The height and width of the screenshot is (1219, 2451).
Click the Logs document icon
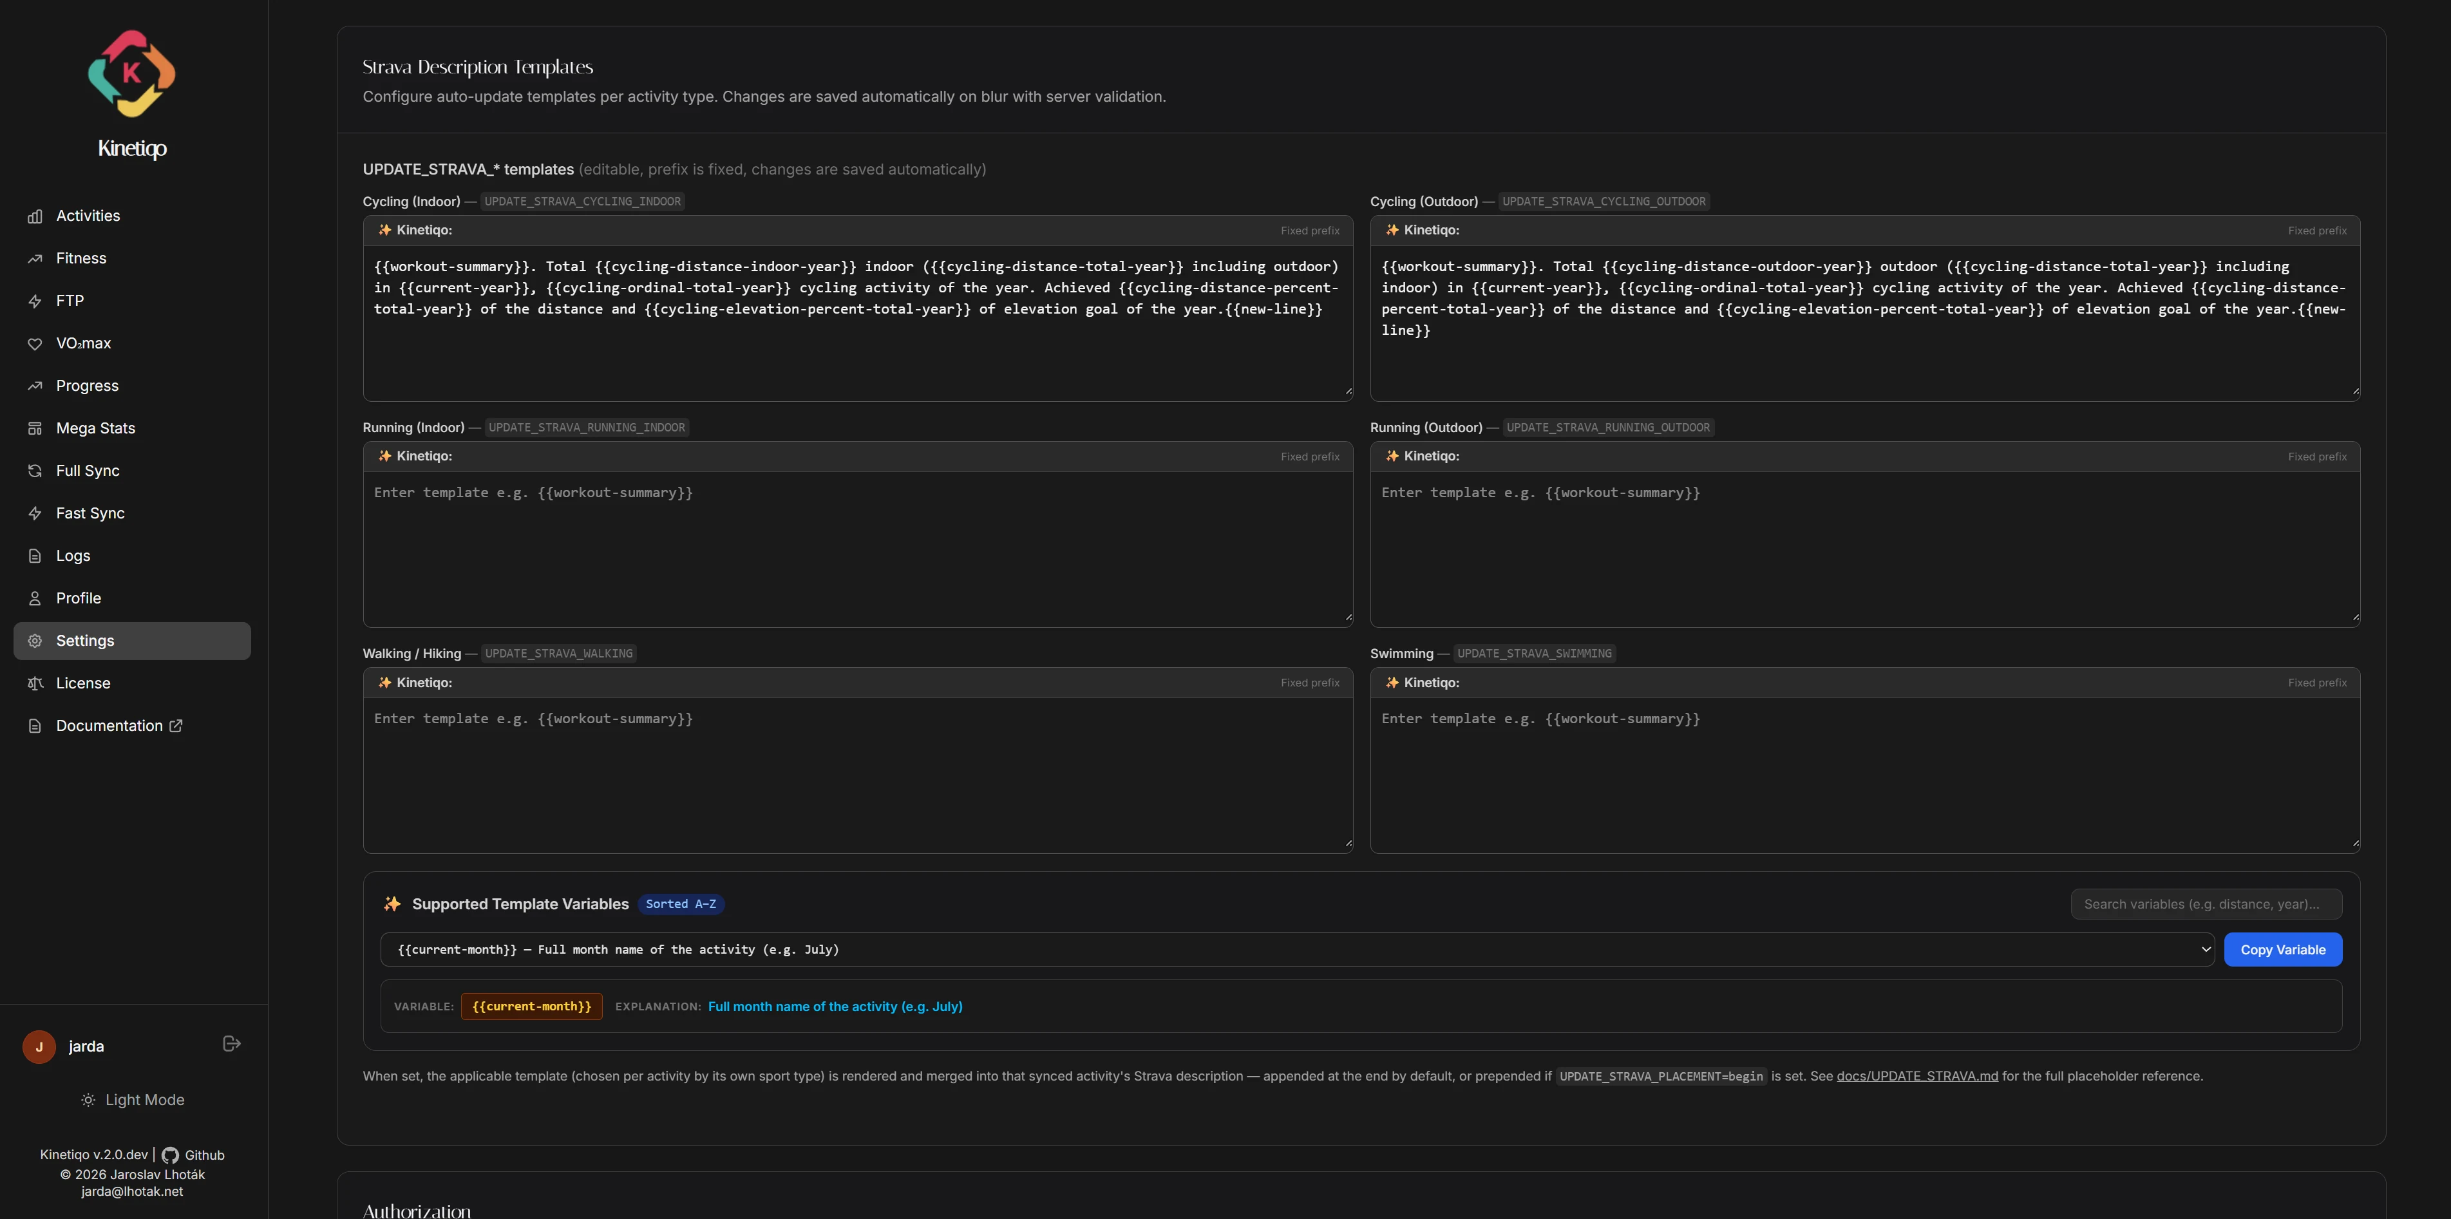click(35, 556)
